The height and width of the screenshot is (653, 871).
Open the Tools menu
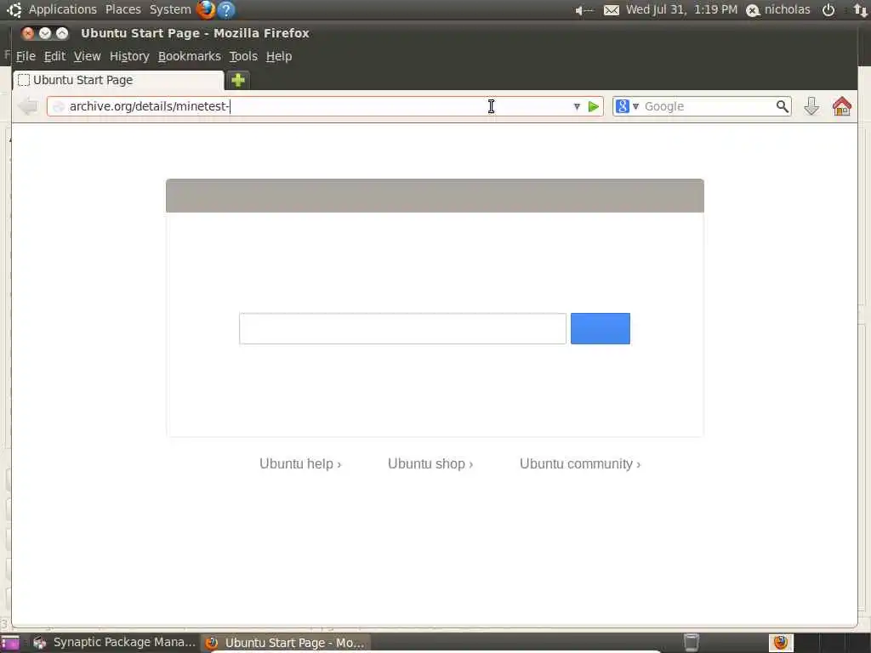(x=243, y=56)
